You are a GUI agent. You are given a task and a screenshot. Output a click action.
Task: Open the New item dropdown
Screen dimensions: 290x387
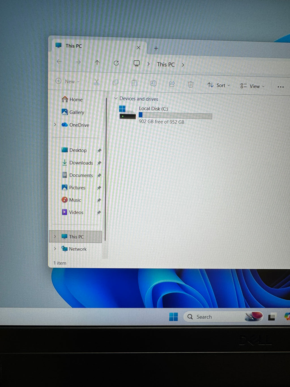pos(68,81)
